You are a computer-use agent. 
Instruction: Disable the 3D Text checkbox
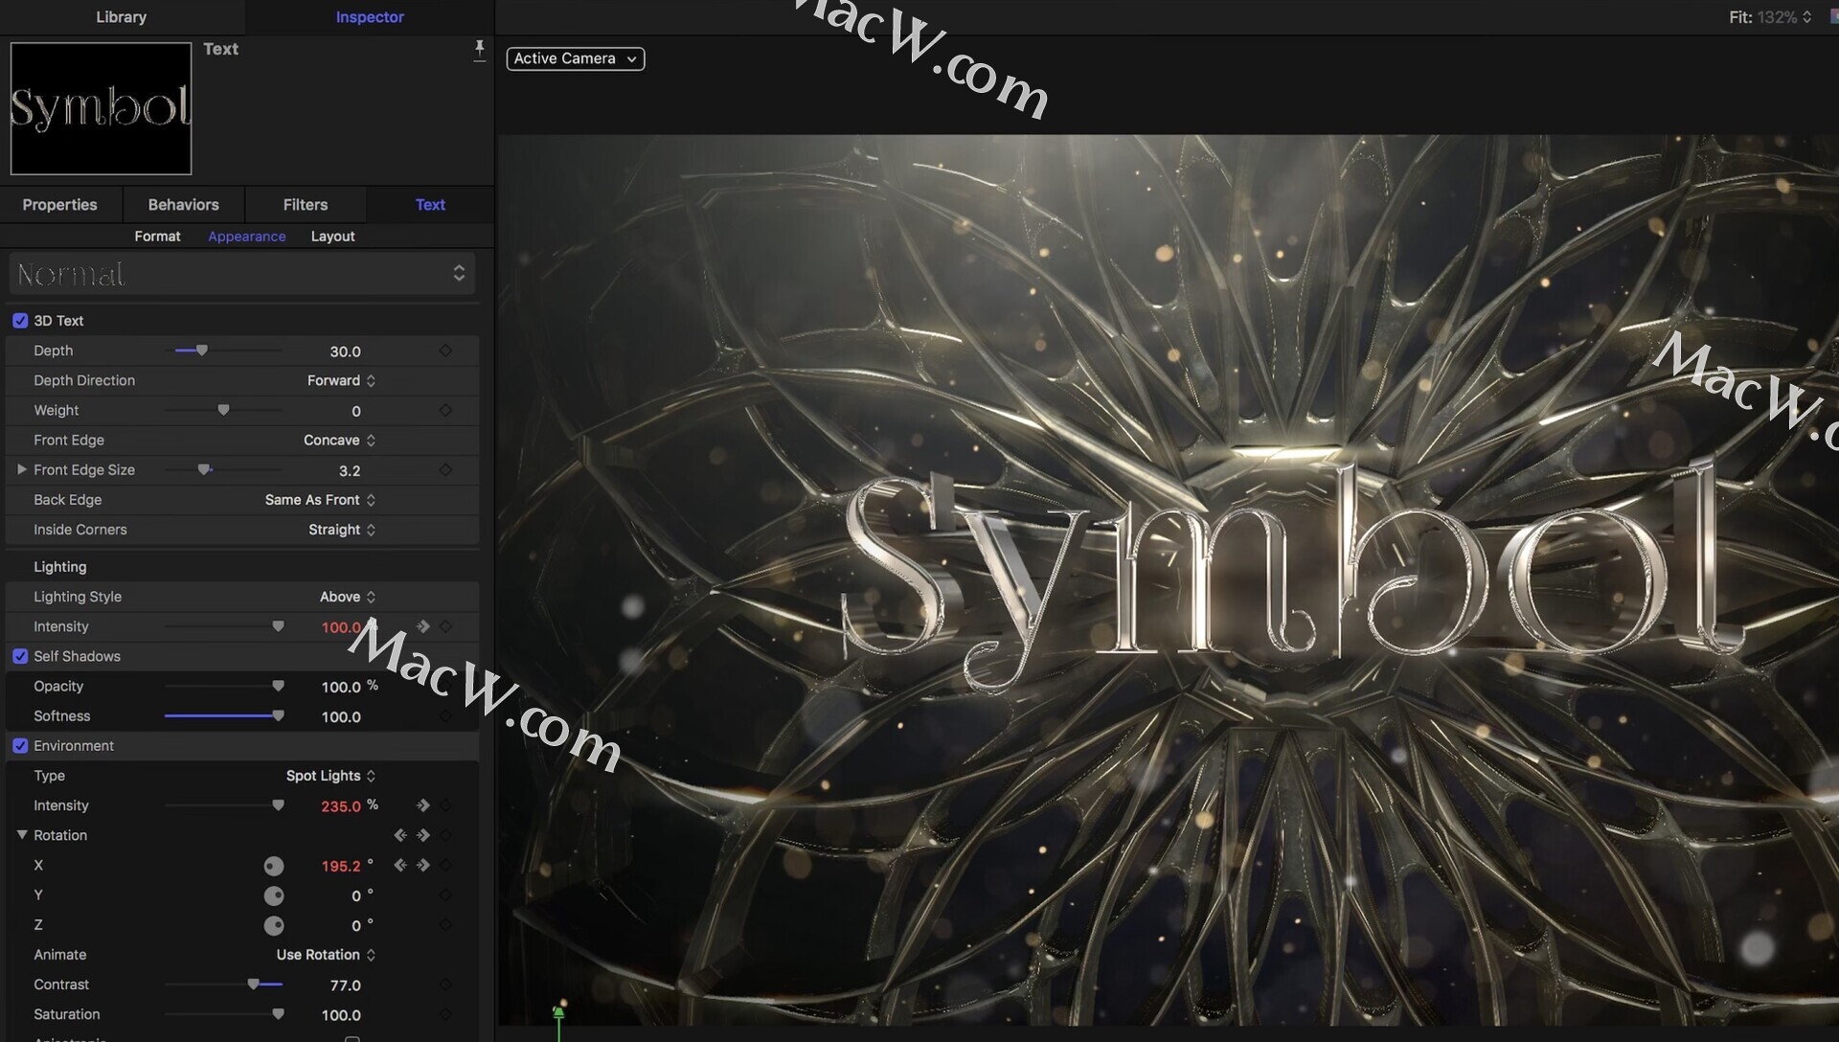(20, 321)
